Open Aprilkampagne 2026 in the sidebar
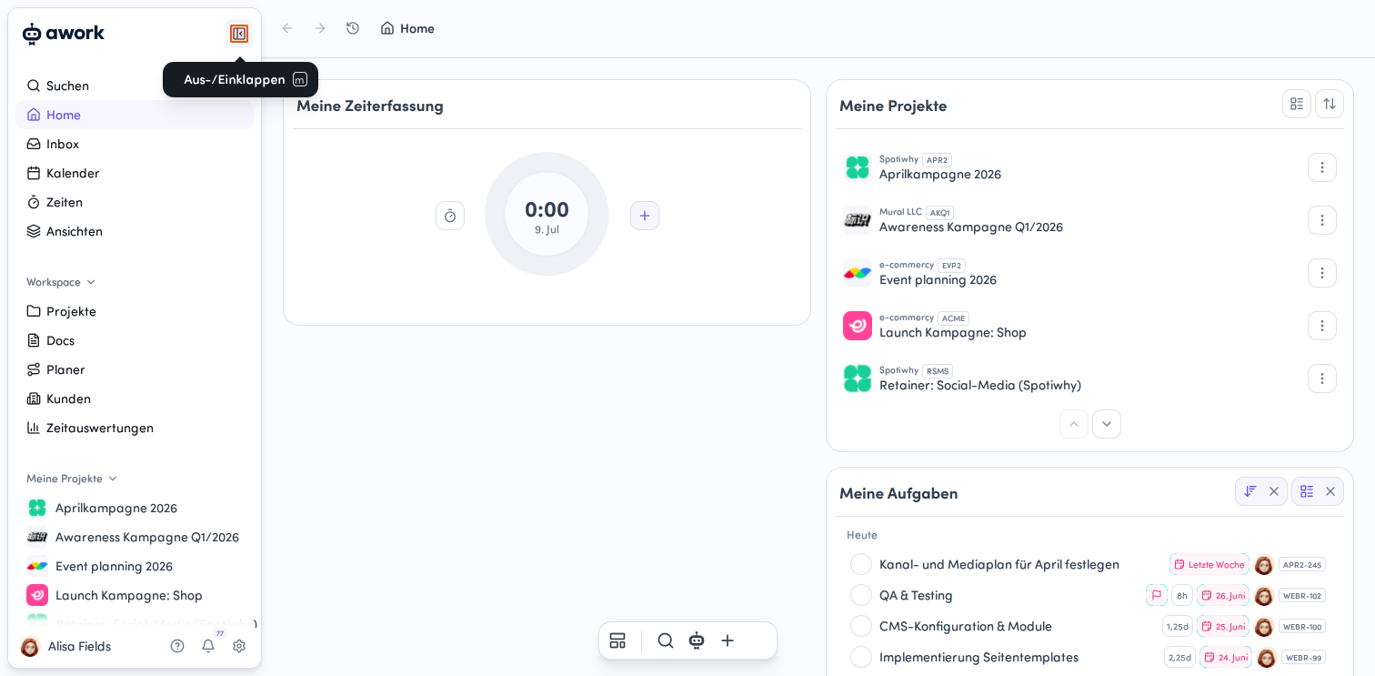The image size is (1375, 676). tap(135, 508)
